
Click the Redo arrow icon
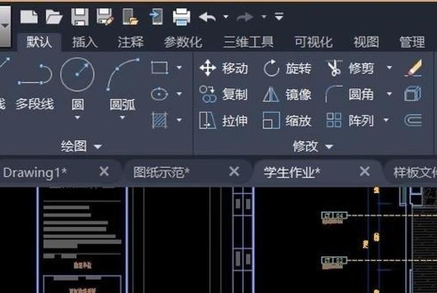coord(245,17)
